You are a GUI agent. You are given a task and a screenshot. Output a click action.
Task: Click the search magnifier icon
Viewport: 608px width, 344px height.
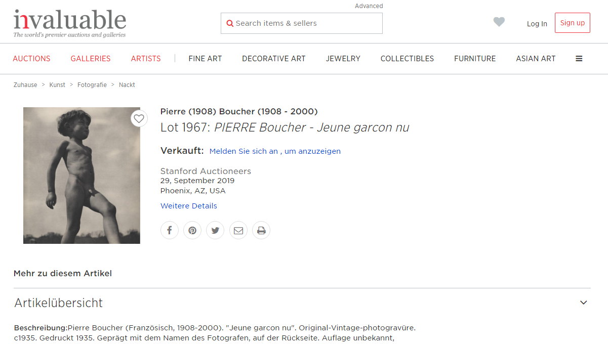(x=230, y=23)
